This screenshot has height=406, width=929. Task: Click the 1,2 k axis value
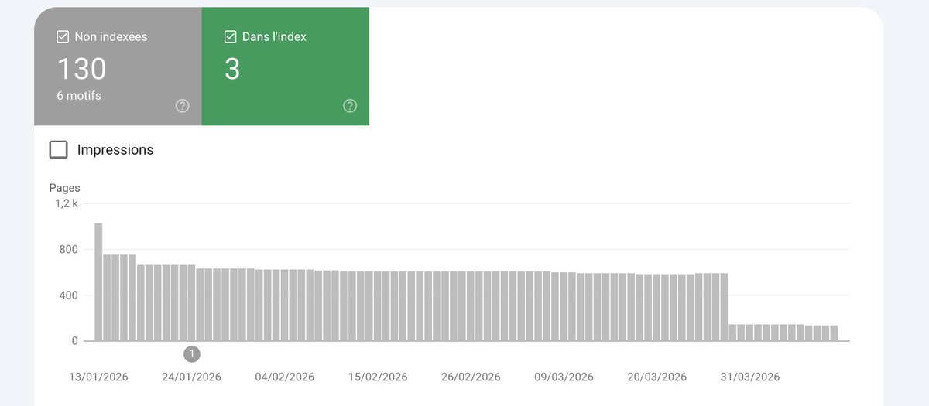pos(66,203)
